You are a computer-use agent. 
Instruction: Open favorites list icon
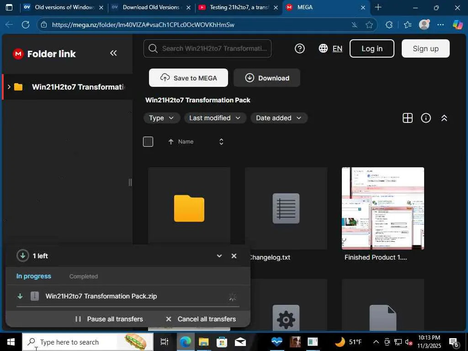click(407, 25)
